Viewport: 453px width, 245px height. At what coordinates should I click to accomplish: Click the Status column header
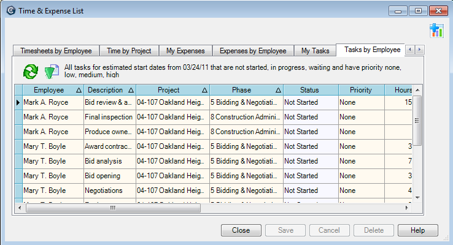[x=309, y=90]
